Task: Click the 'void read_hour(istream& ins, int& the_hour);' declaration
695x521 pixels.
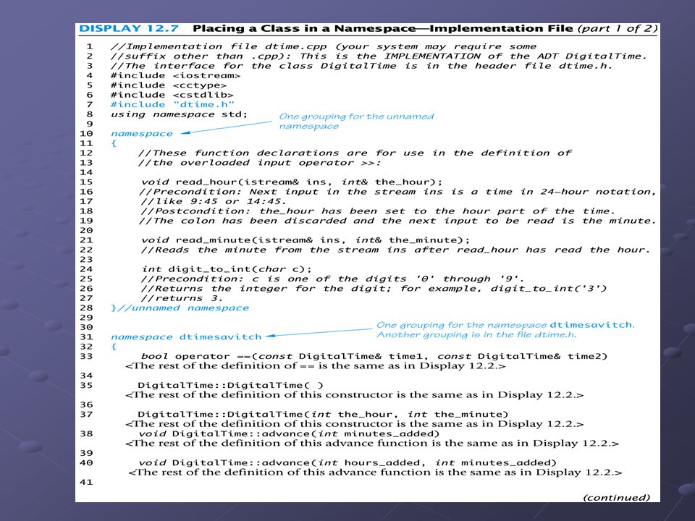Action: [292, 182]
